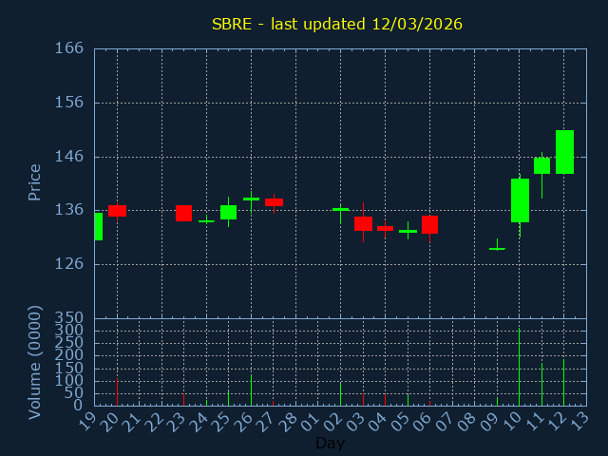Click the chart title SBRE last updated text
The height and width of the screenshot is (456, 608).
337,24
